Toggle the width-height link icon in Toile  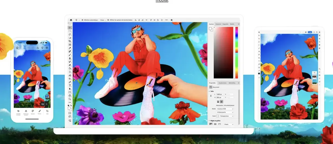coord(211,96)
